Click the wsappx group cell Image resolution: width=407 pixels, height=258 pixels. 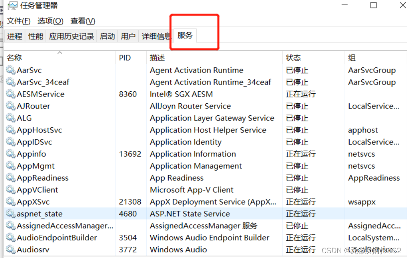(x=362, y=202)
